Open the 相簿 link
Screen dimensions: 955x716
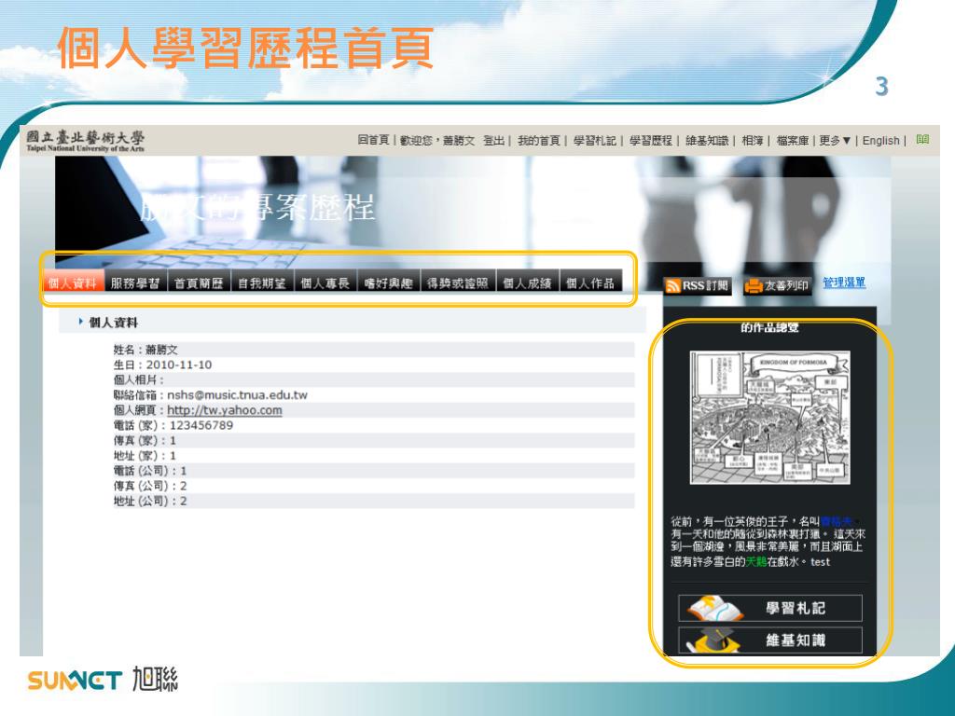pos(753,141)
